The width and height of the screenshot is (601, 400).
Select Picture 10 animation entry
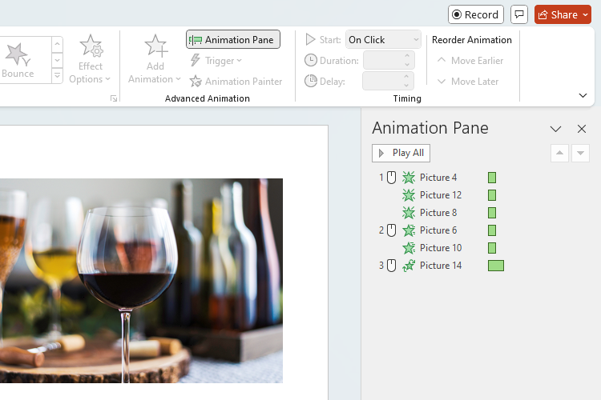pos(441,248)
